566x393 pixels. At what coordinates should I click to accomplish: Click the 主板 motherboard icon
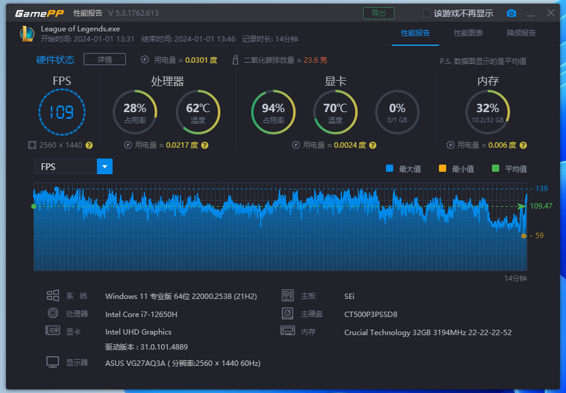tap(287, 296)
